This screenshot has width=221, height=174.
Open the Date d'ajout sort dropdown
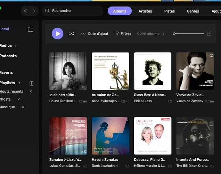(98, 34)
